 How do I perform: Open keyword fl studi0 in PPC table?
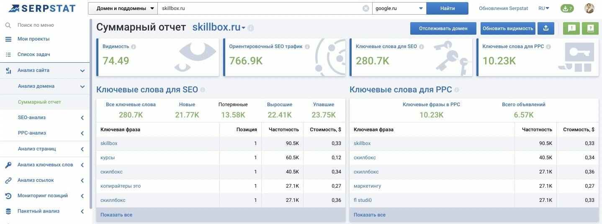tap(363, 200)
